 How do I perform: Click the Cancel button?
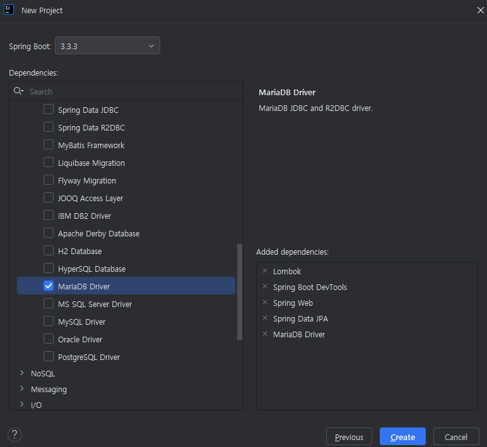pyautogui.click(x=456, y=437)
